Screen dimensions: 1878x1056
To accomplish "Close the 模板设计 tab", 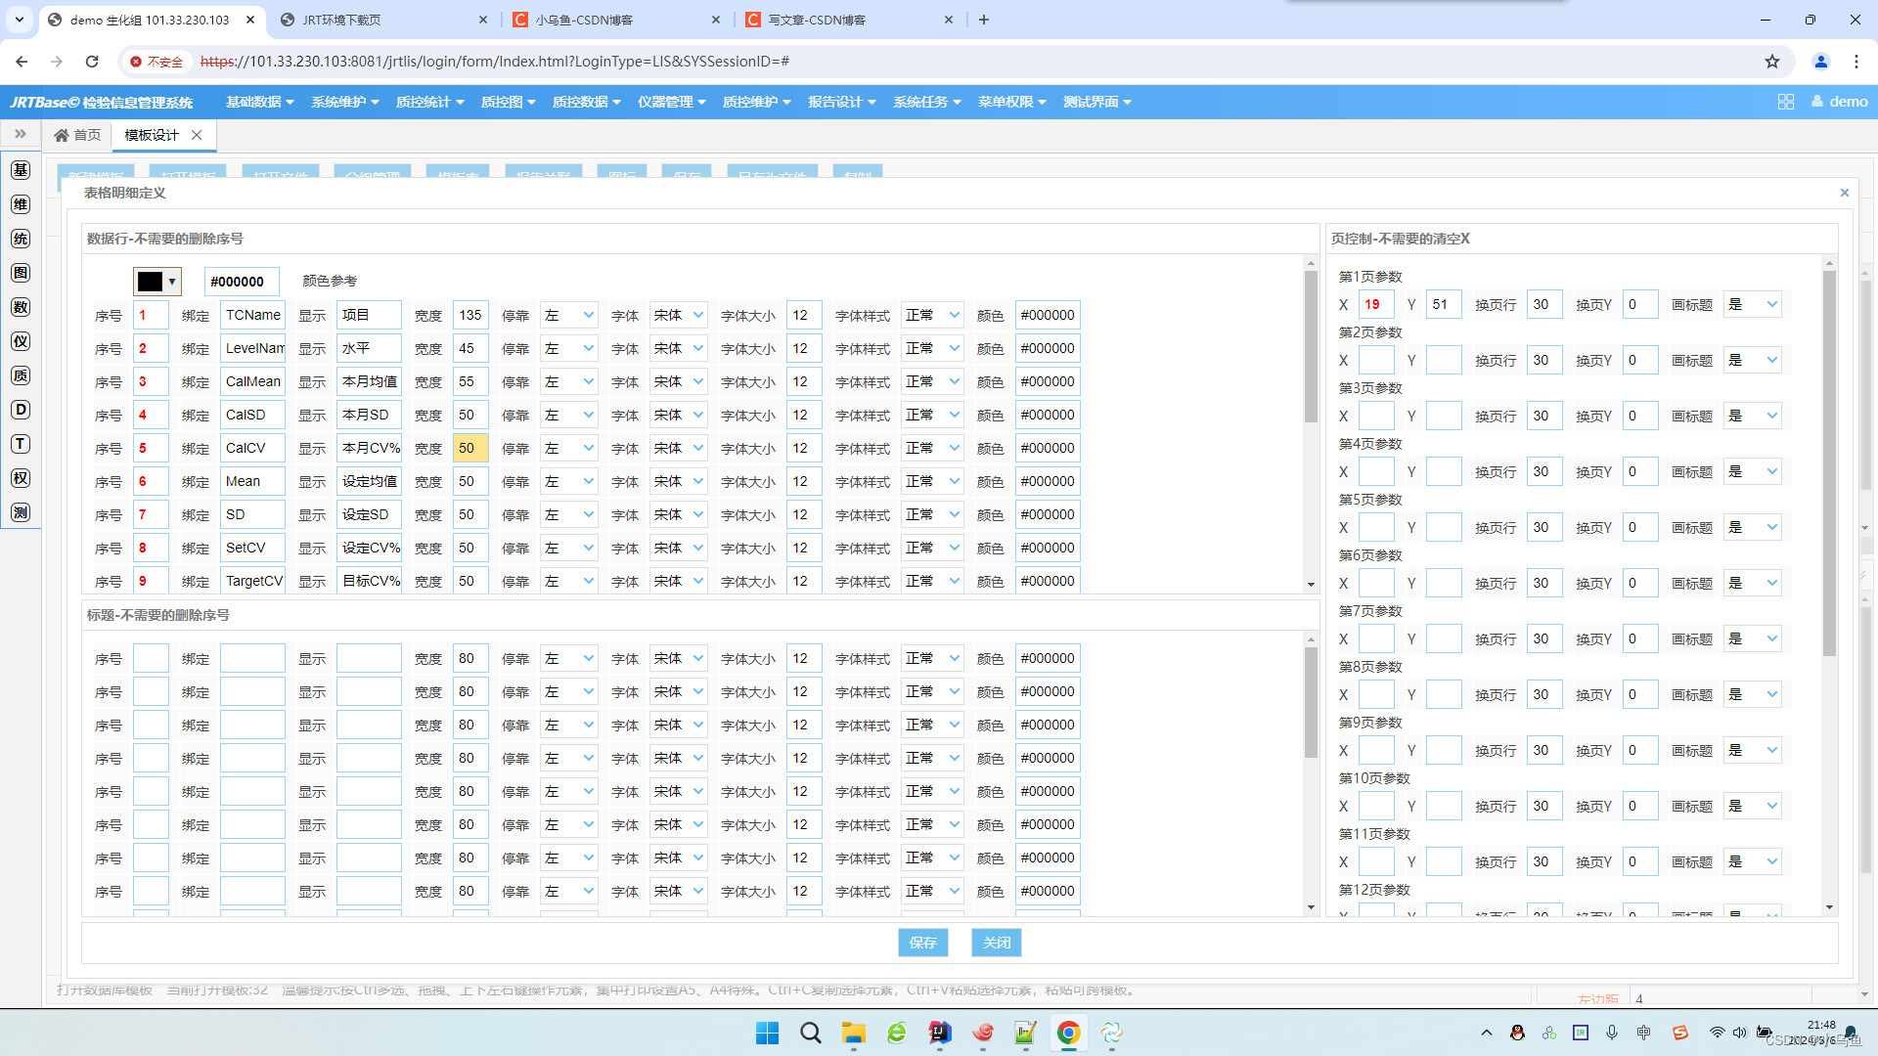I will 197,135.
